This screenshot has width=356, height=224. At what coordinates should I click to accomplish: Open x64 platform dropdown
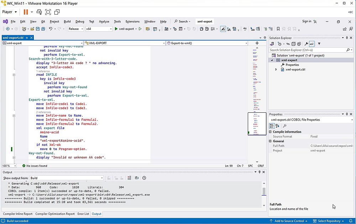coord(99,29)
